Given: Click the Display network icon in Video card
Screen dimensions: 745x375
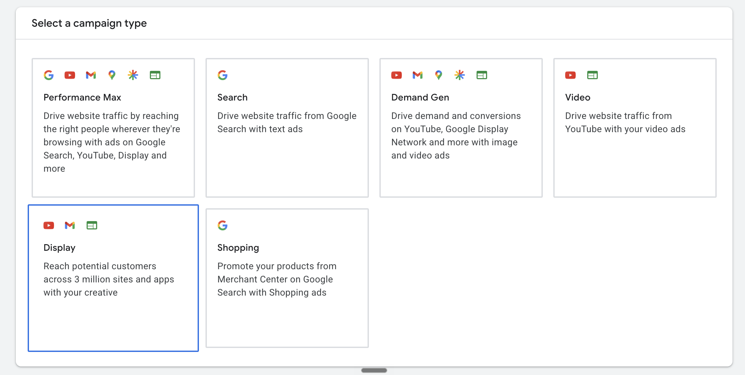Looking at the screenshot, I should [593, 75].
